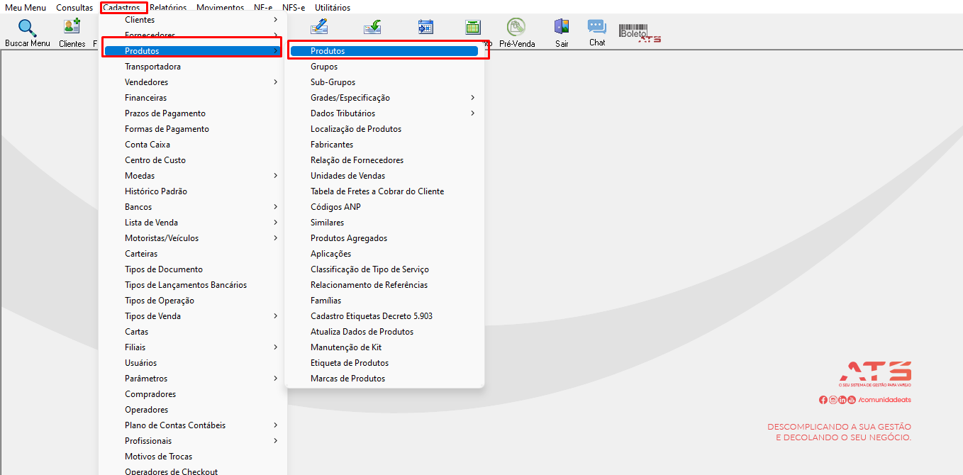The image size is (963, 475).
Task: Click the green spreadsheet toolbar icon
Action: 473,27
